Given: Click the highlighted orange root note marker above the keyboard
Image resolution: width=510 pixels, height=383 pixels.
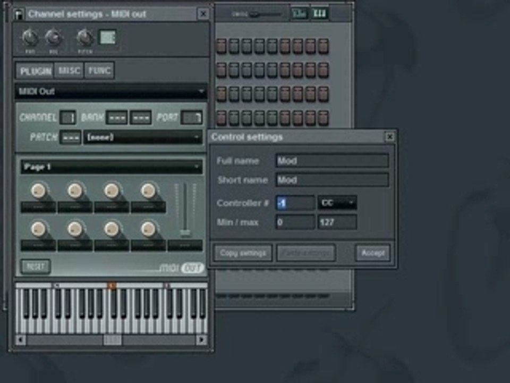Looking at the screenshot, I should [111, 286].
